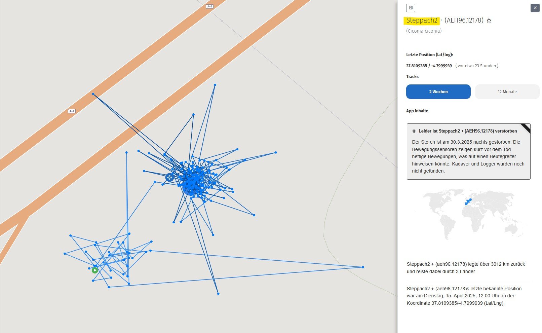Favorite Steppach2 with the star icon
Image resolution: width=542 pixels, height=333 pixels.
(489, 21)
